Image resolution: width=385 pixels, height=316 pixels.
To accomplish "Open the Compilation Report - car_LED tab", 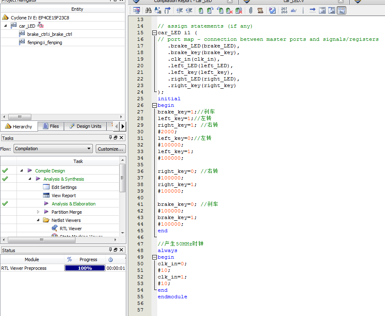I will point(183,1).
